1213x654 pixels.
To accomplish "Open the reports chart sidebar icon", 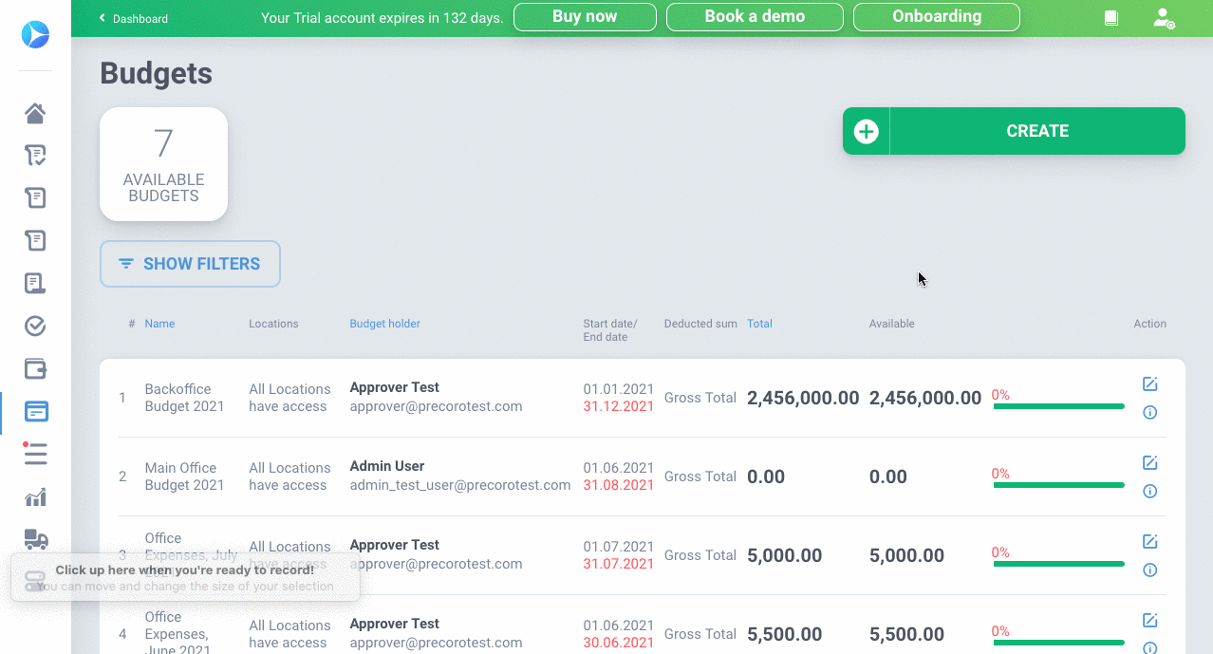I will coord(35,497).
